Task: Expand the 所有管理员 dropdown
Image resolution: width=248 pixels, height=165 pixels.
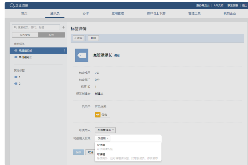Action: click(x=105, y=130)
